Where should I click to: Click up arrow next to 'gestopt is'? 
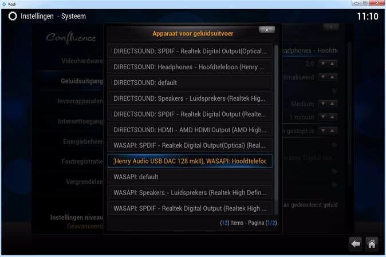[x=332, y=131]
